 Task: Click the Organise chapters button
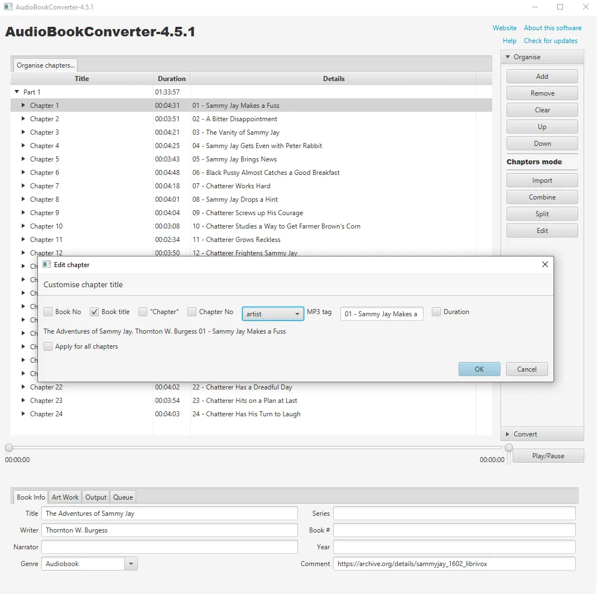click(45, 65)
